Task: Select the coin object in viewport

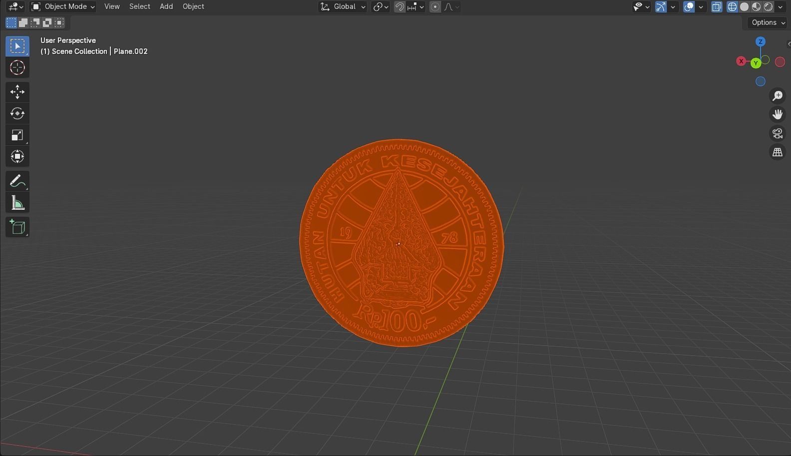Action: [401, 243]
